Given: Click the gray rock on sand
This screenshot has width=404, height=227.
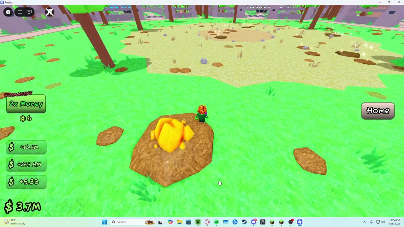Looking at the screenshot, I should pos(204,61).
